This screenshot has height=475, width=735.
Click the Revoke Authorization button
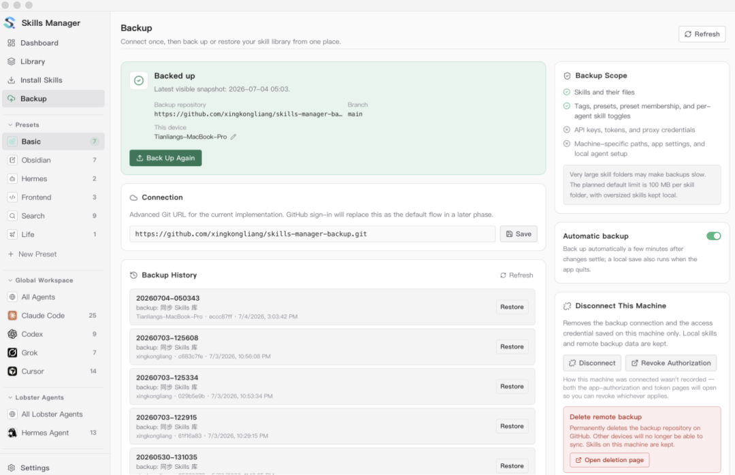pos(671,363)
